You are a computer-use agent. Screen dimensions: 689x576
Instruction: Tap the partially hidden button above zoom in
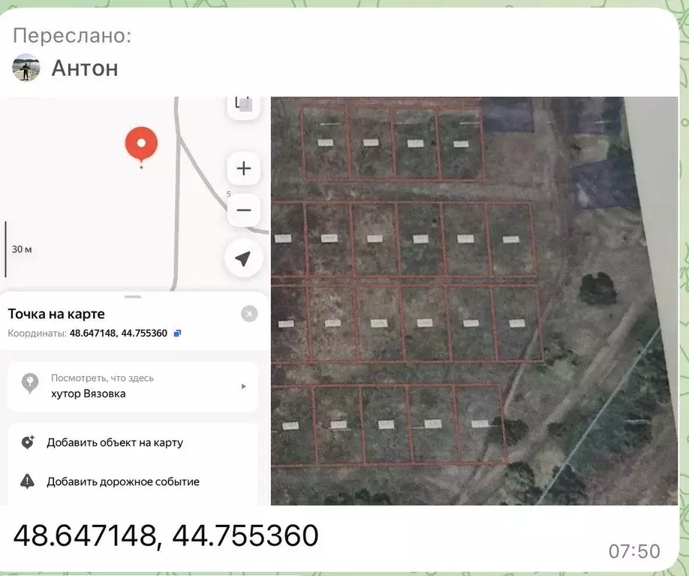(x=243, y=105)
